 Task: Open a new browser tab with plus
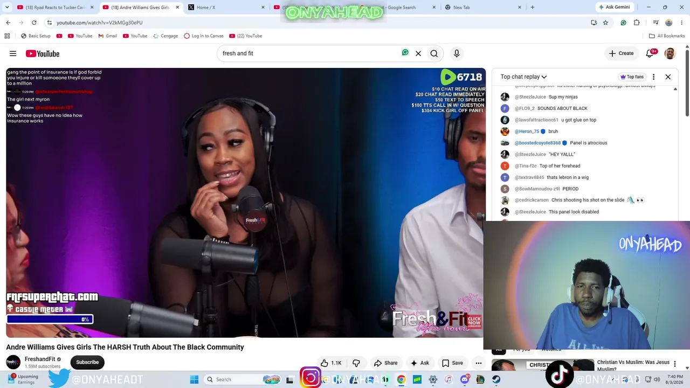533,8
